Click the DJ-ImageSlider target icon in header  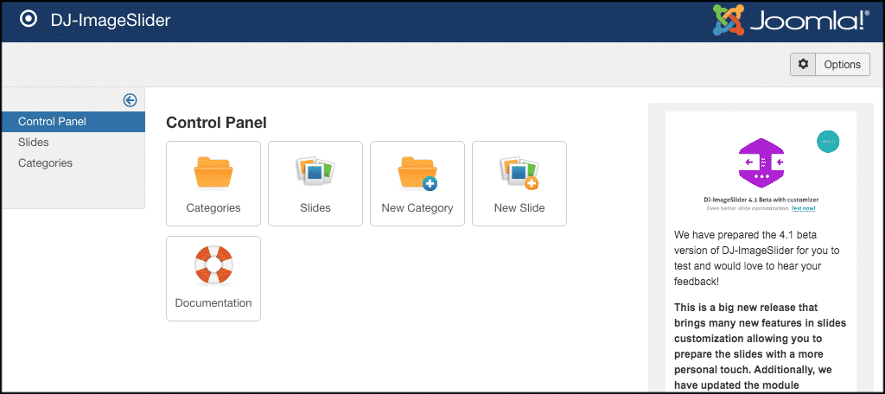tap(29, 20)
